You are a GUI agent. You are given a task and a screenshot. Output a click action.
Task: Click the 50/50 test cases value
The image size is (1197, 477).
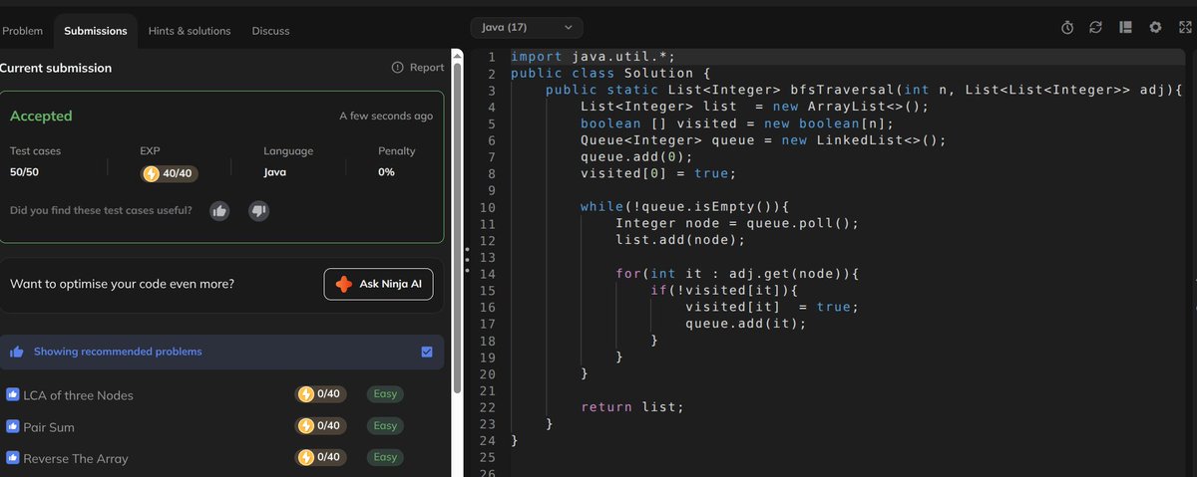pos(24,172)
